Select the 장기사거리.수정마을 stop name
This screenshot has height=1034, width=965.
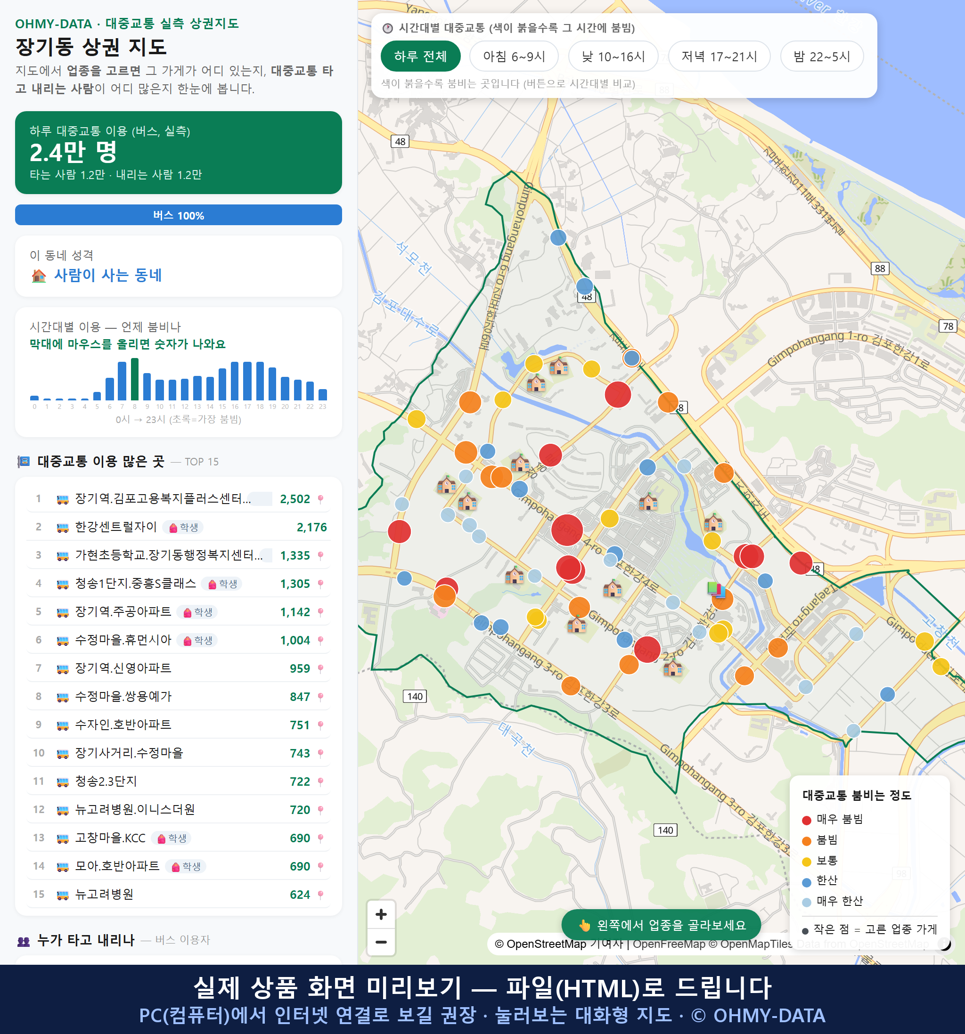129,753
